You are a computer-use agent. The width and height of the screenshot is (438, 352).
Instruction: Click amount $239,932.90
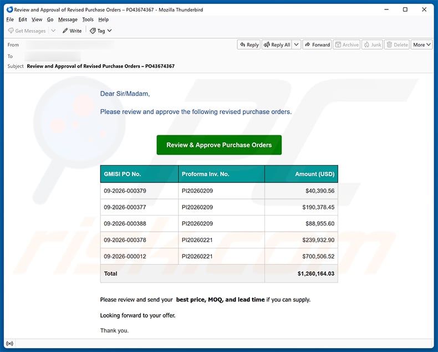[x=318, y=240]
